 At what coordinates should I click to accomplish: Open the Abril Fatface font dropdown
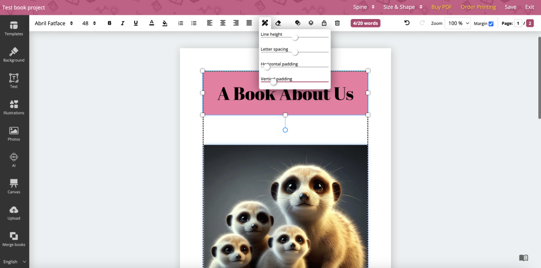click(x=54, y=23)
